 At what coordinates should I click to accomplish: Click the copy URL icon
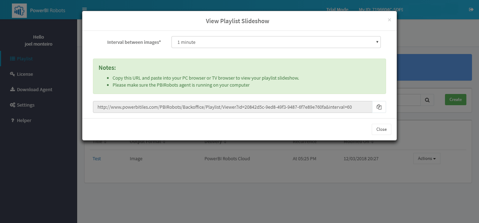pos(379,107)
